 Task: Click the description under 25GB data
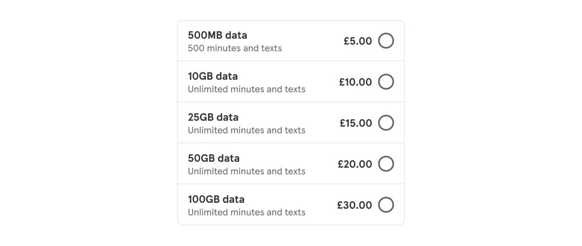[x=247, y=130]
